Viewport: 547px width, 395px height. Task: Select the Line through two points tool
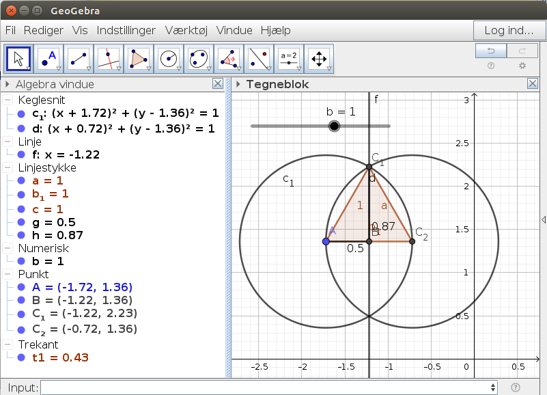pos(79,59)
